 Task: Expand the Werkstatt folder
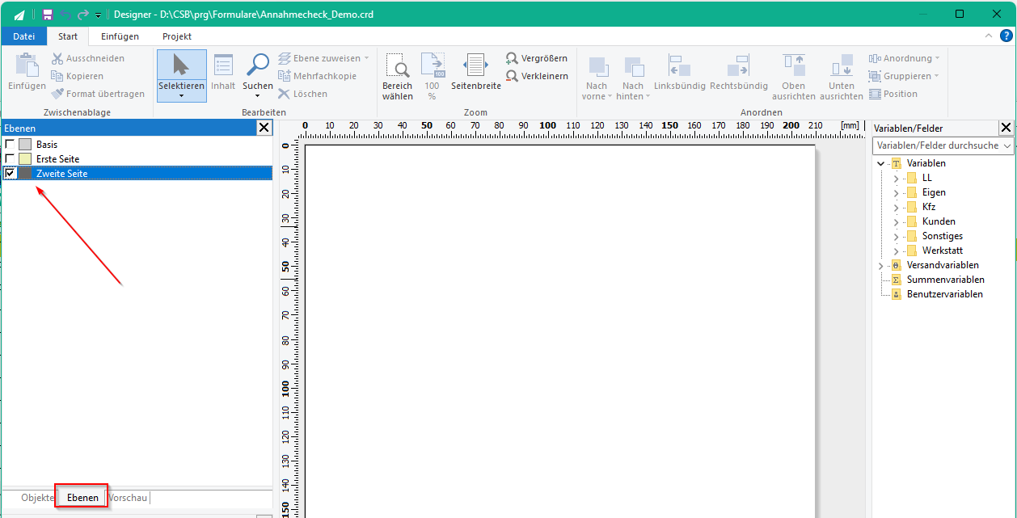tap(896, 251)
